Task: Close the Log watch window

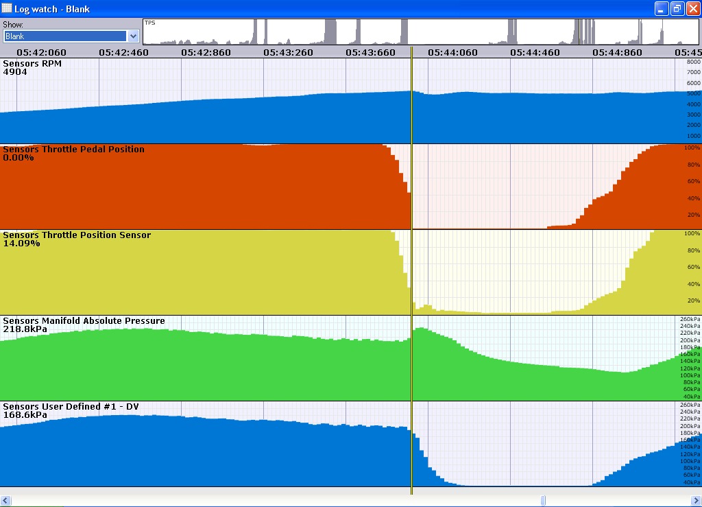Action: (x=692, y=8)
